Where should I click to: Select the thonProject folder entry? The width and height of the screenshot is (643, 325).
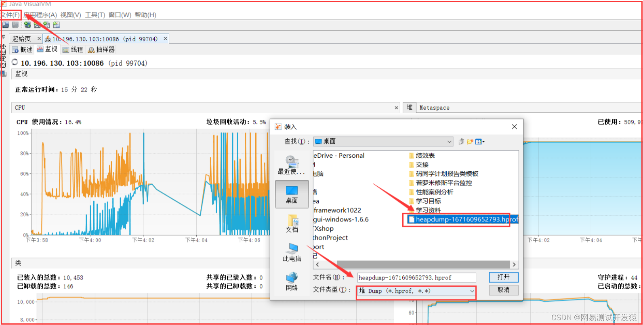pos(330,238)
